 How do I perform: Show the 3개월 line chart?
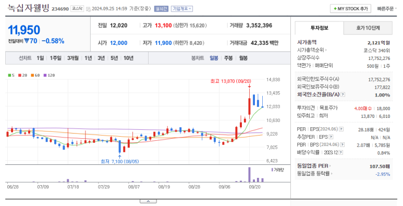tap(73, 58)
